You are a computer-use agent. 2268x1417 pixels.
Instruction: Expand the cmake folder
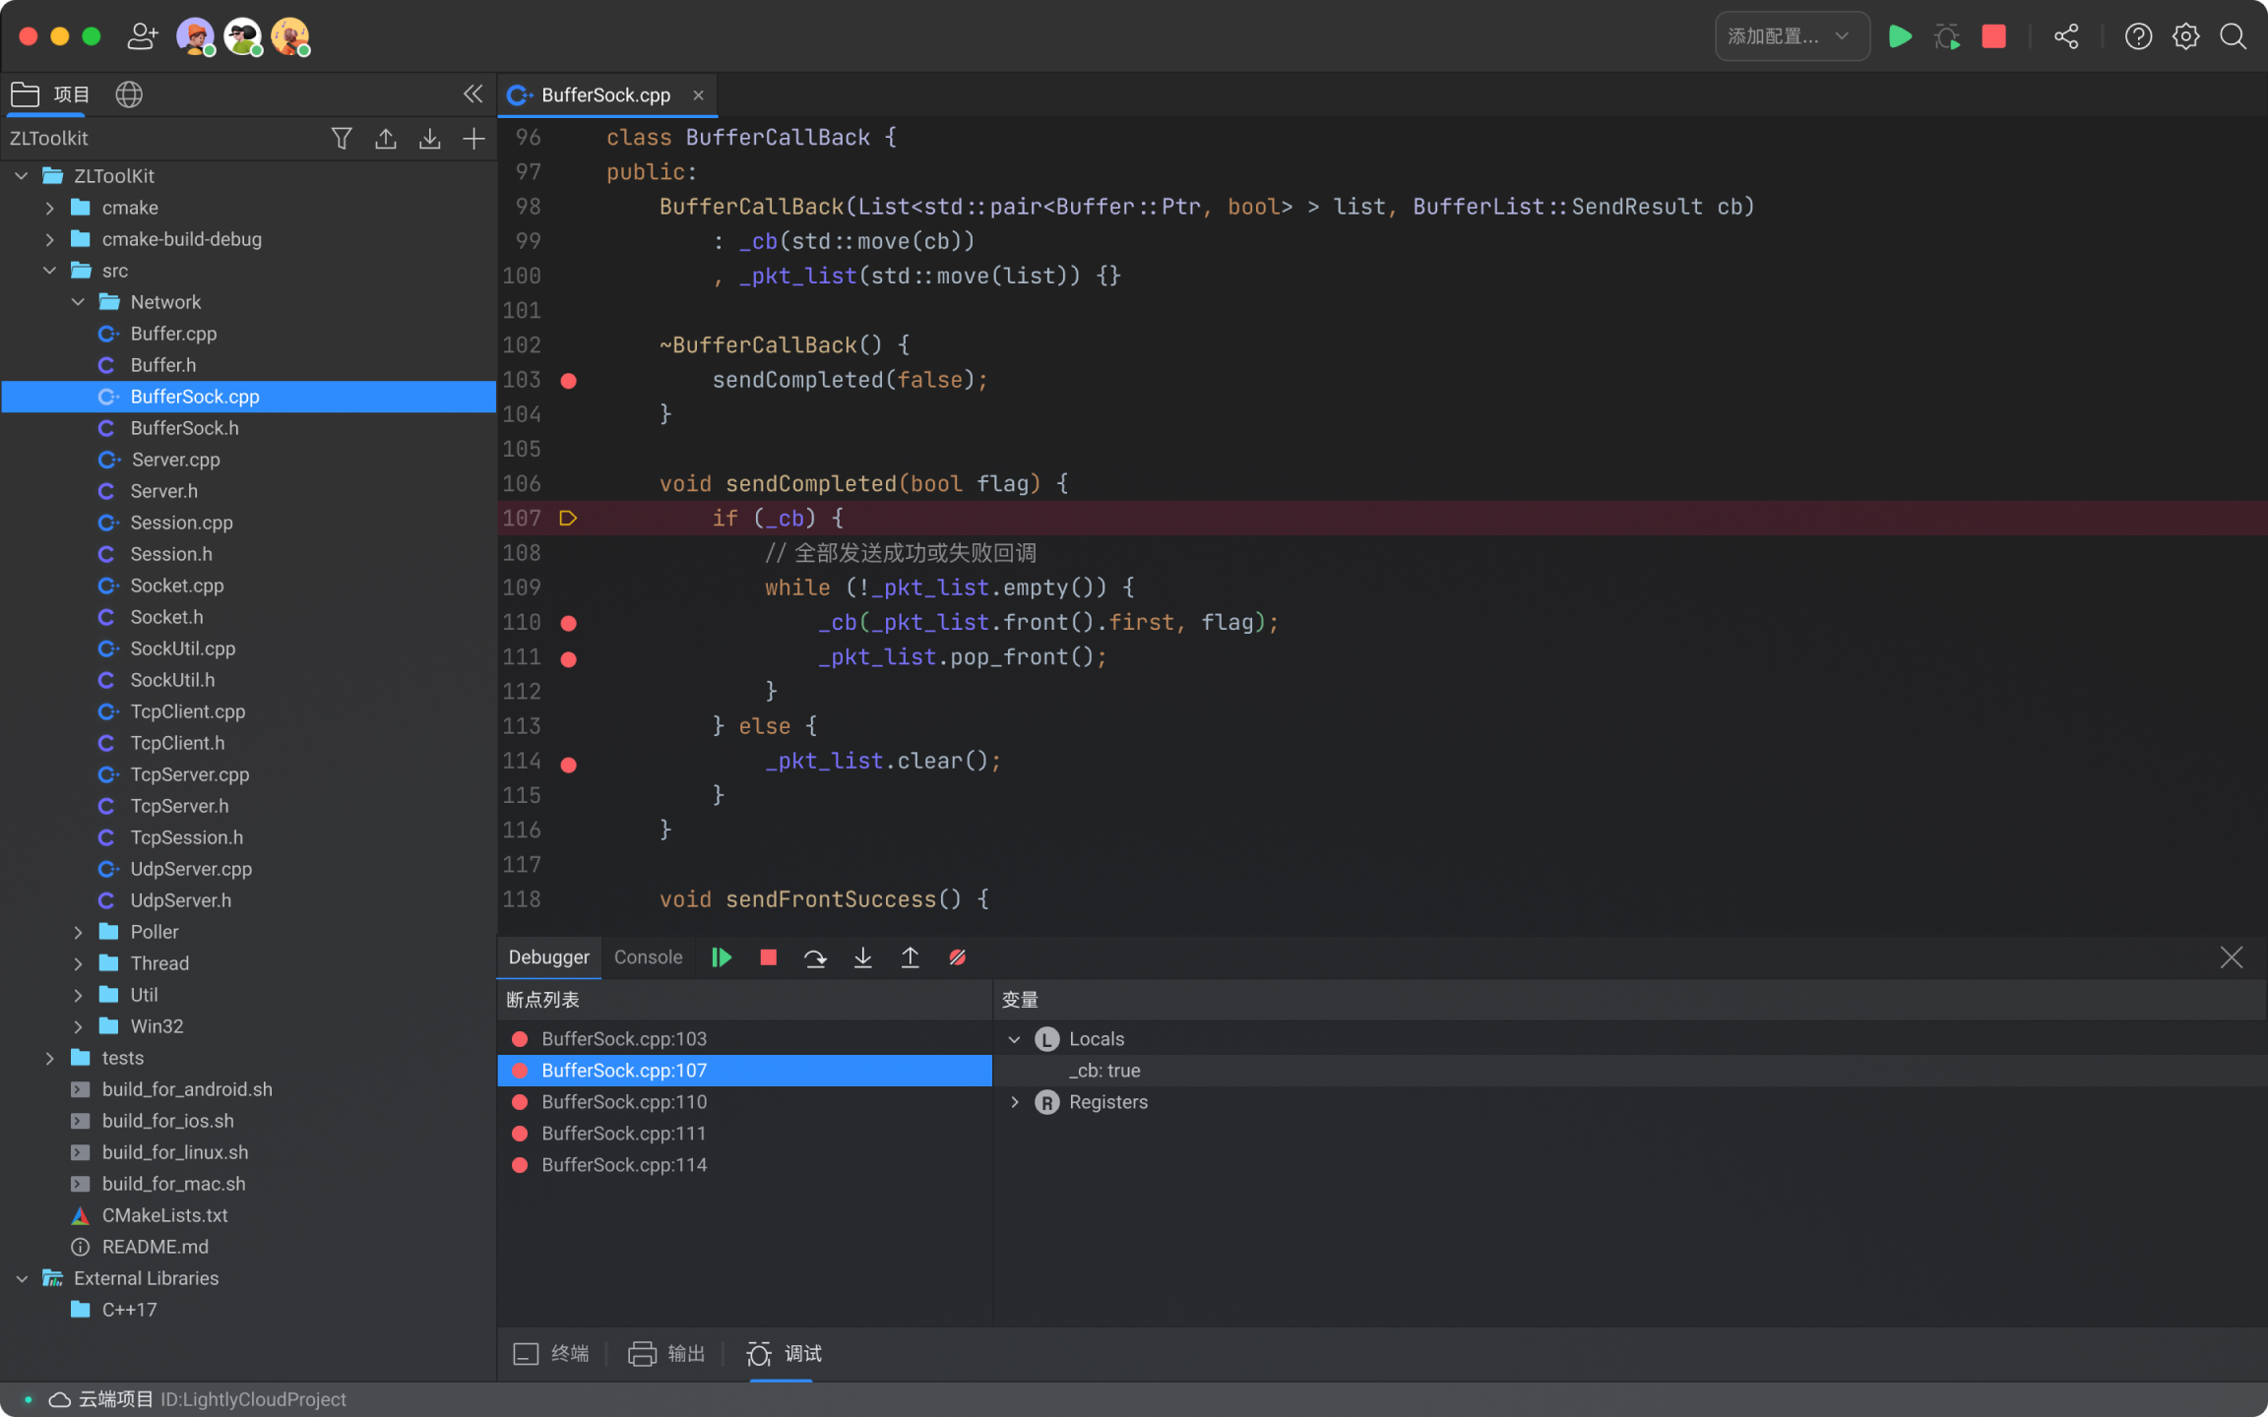tap(50, 208)
